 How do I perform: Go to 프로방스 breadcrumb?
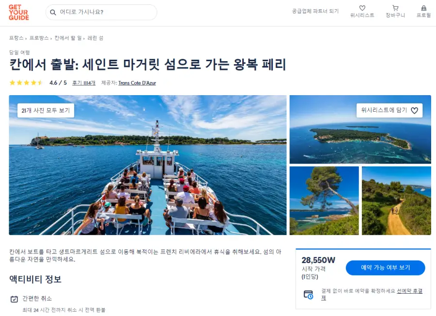[x=39, y=38]
